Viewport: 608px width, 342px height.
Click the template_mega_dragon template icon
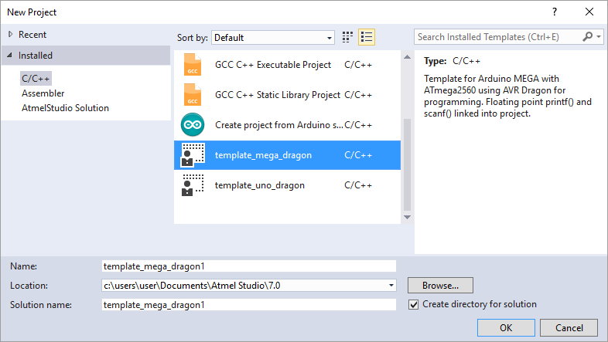193,155
